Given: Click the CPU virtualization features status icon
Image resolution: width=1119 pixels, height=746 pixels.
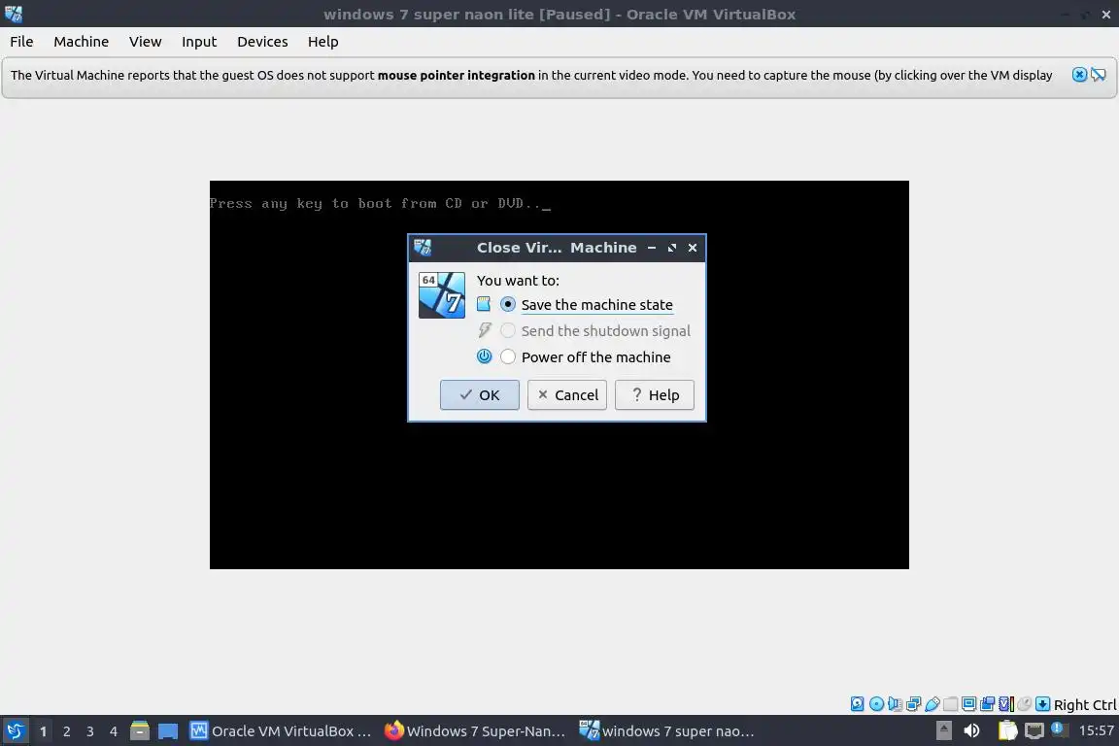Looking at the screenshot, I should tap(1006, 704).
